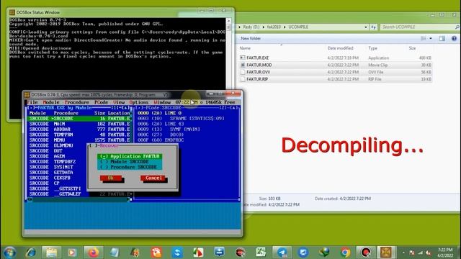The image size is (461, 259).
Task: Click DOSBox Status Window scroll up arrow
Action: pos(228,21)
